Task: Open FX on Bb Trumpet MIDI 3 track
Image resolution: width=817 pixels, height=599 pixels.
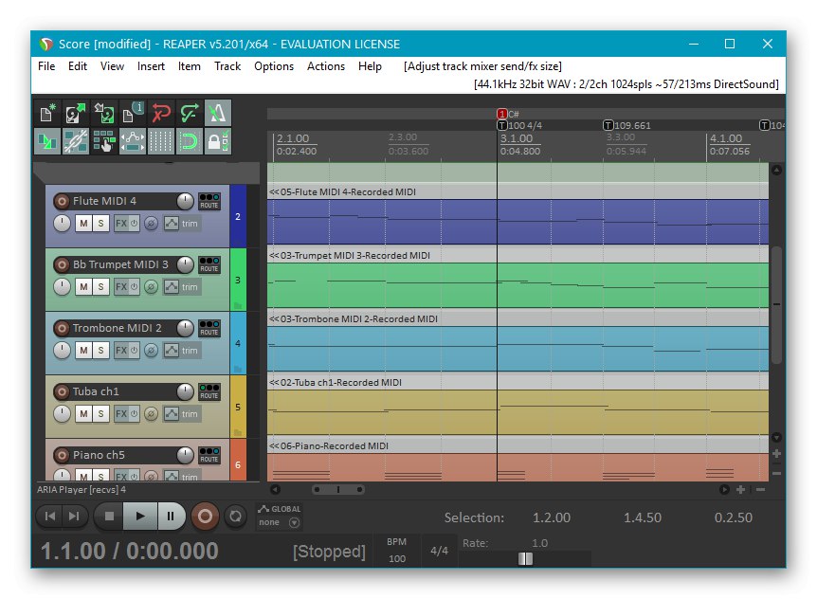Action: click(121, 287)
